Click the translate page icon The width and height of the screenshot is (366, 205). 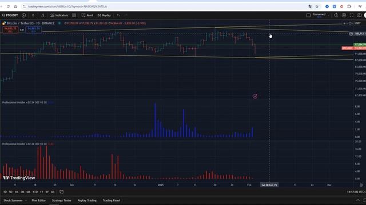click(310, 6)
